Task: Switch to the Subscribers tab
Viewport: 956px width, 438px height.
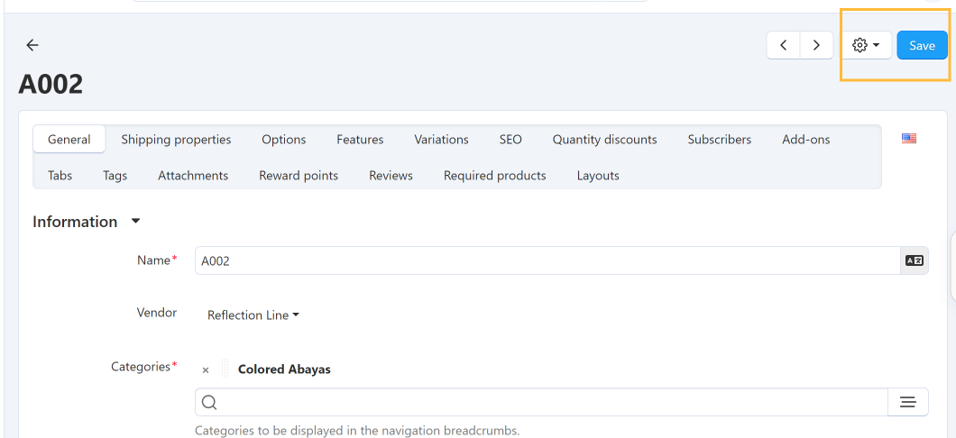Action: (720, 140)
